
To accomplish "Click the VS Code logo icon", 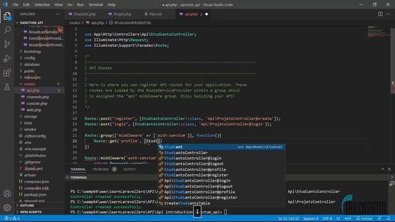I will pos(6,4).
